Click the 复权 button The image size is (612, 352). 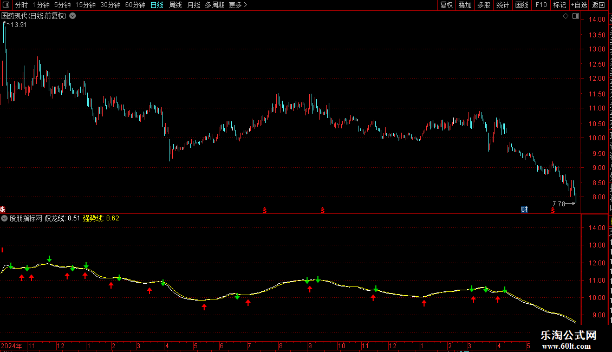[446, 5]
